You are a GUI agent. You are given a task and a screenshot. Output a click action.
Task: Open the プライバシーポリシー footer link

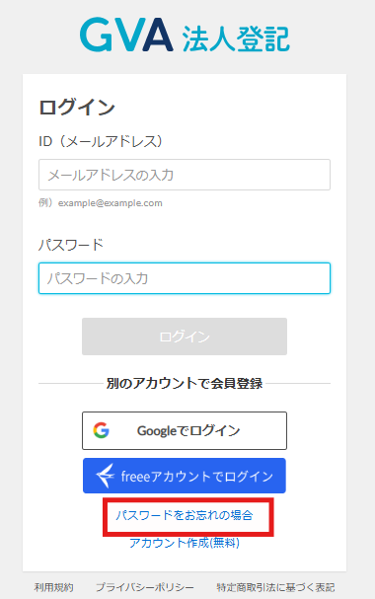pos(145,587)
